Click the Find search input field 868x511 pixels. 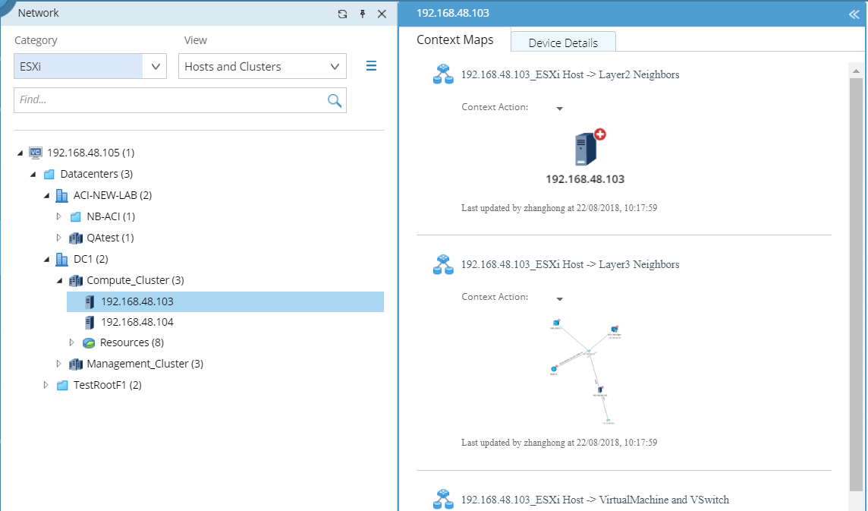tap(170, 100)
